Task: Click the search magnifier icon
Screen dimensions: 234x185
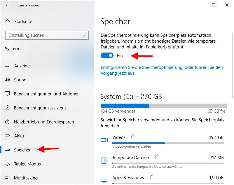Action: 85,35
